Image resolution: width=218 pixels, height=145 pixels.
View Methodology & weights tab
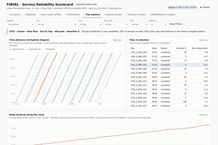[x=162, y=15]
